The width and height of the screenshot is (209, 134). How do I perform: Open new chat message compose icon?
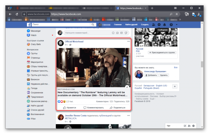point(185,126)
